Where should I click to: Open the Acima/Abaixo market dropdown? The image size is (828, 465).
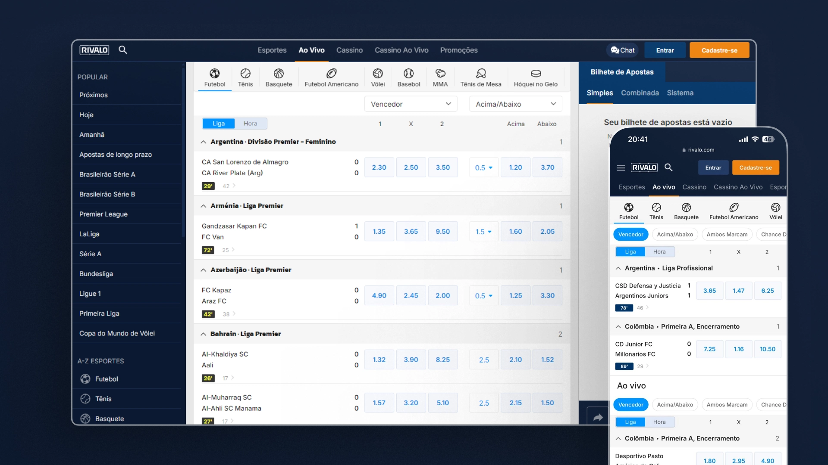tap(515, 104)
